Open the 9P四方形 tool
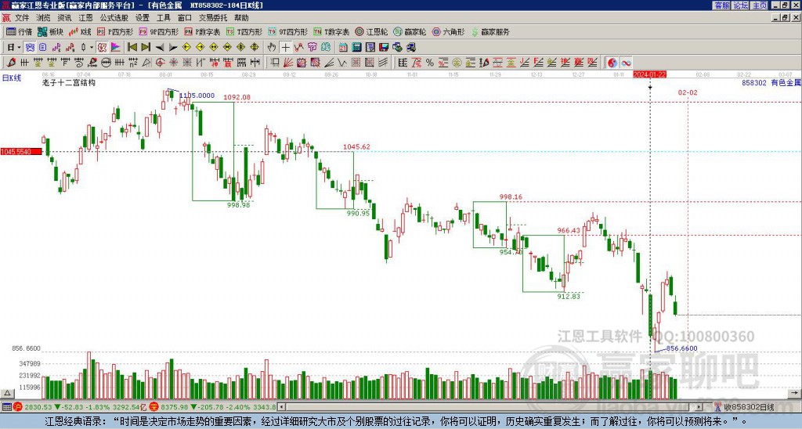The width and height of the screenshot is (802, 429). (x=159, y=31)
